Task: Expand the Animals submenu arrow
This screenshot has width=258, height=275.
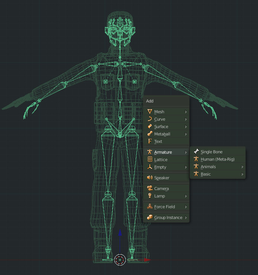Action: pos(242,167)
